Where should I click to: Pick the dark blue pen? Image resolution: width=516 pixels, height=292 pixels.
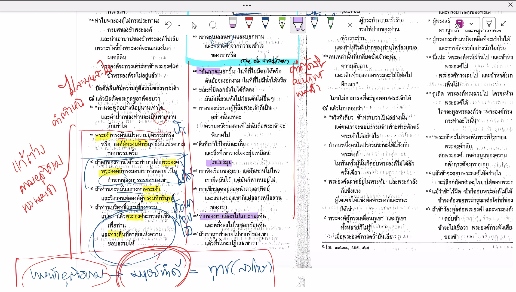pos(265,23)
